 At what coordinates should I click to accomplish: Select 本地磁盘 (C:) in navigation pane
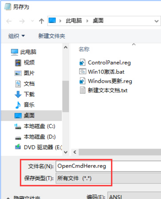[35, 126]
